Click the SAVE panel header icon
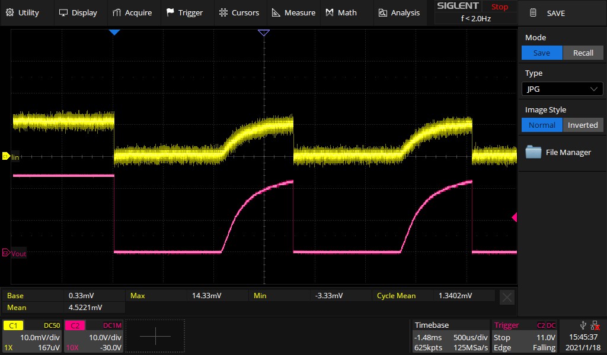Image resolution: width=607 pixels, height=355 pixels. (x=533, y=13)
